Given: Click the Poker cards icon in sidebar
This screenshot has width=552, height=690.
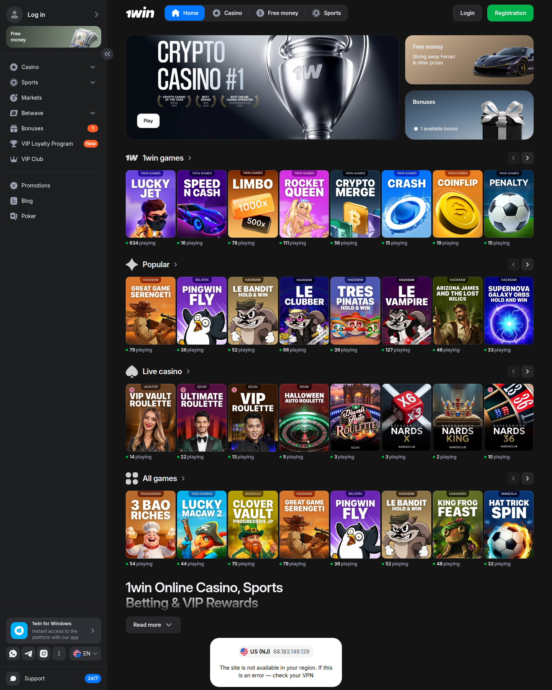Looking at the screenshot, I should 14,216.
